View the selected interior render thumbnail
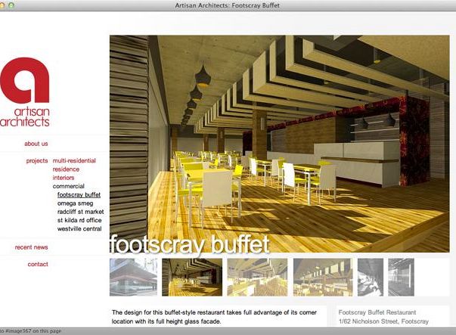Image resolution: width=456 pixels, height=335 pixels. (192, 277)
